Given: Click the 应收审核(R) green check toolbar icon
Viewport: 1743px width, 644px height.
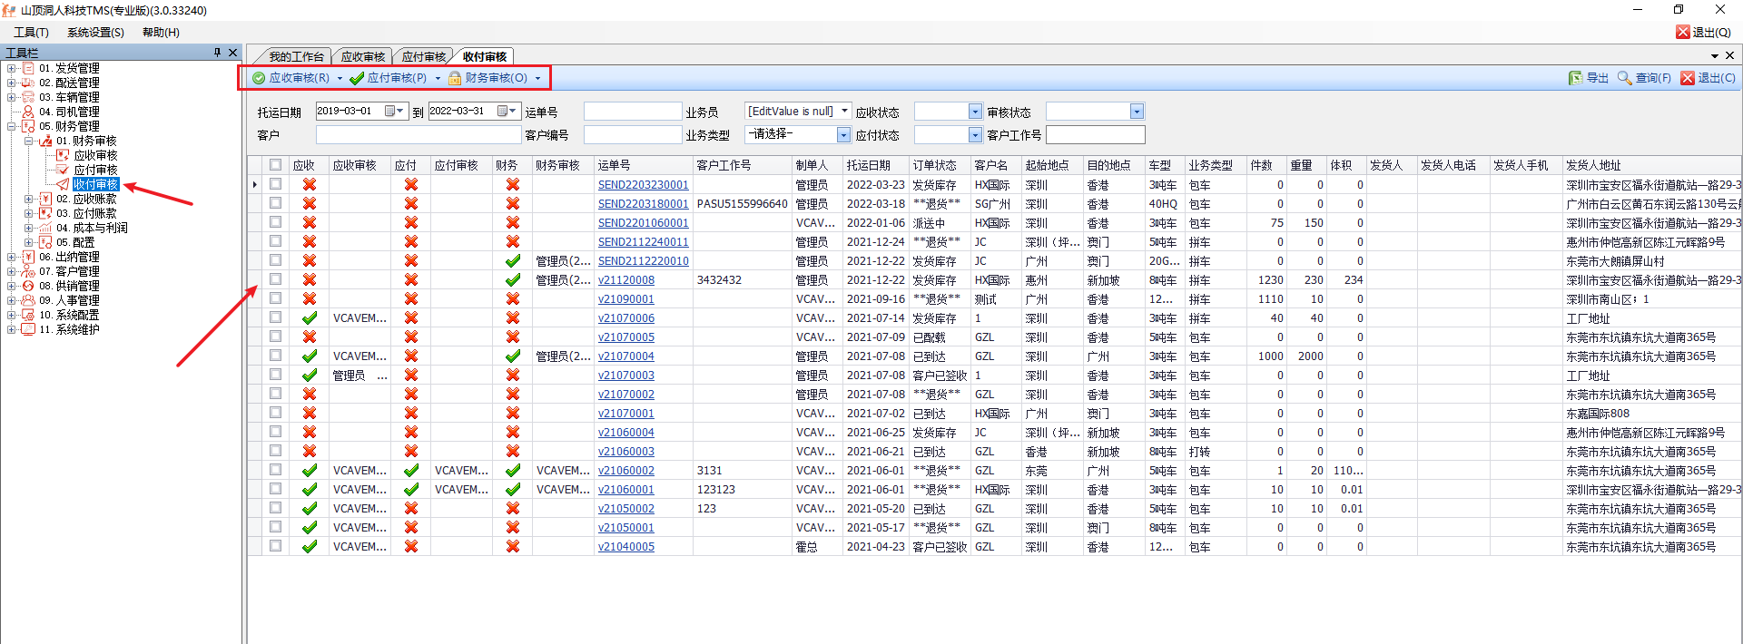Looking at the screenshot, I should (x=259, y=78).
